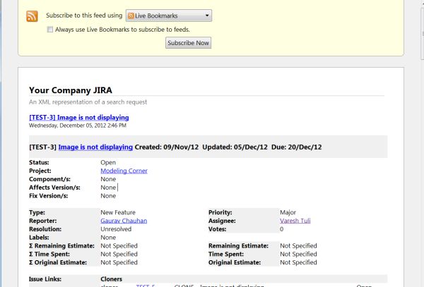Select the Your Company JIRA heading
This screenshot has width=424, height=287.
(71, 90)
